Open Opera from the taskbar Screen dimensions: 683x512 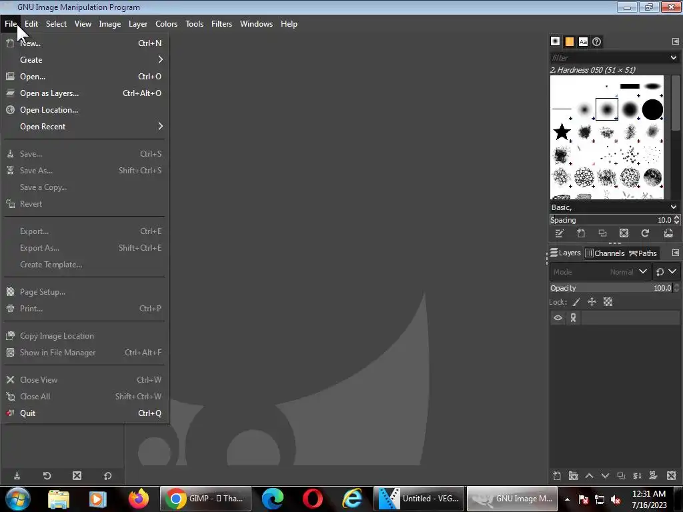[312, 499]
